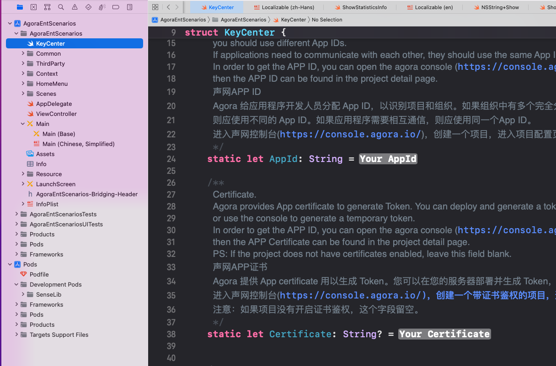The image size is (556, 366).
Task: Expand the ThirdParty folder
Action: [x=23, y=63]
